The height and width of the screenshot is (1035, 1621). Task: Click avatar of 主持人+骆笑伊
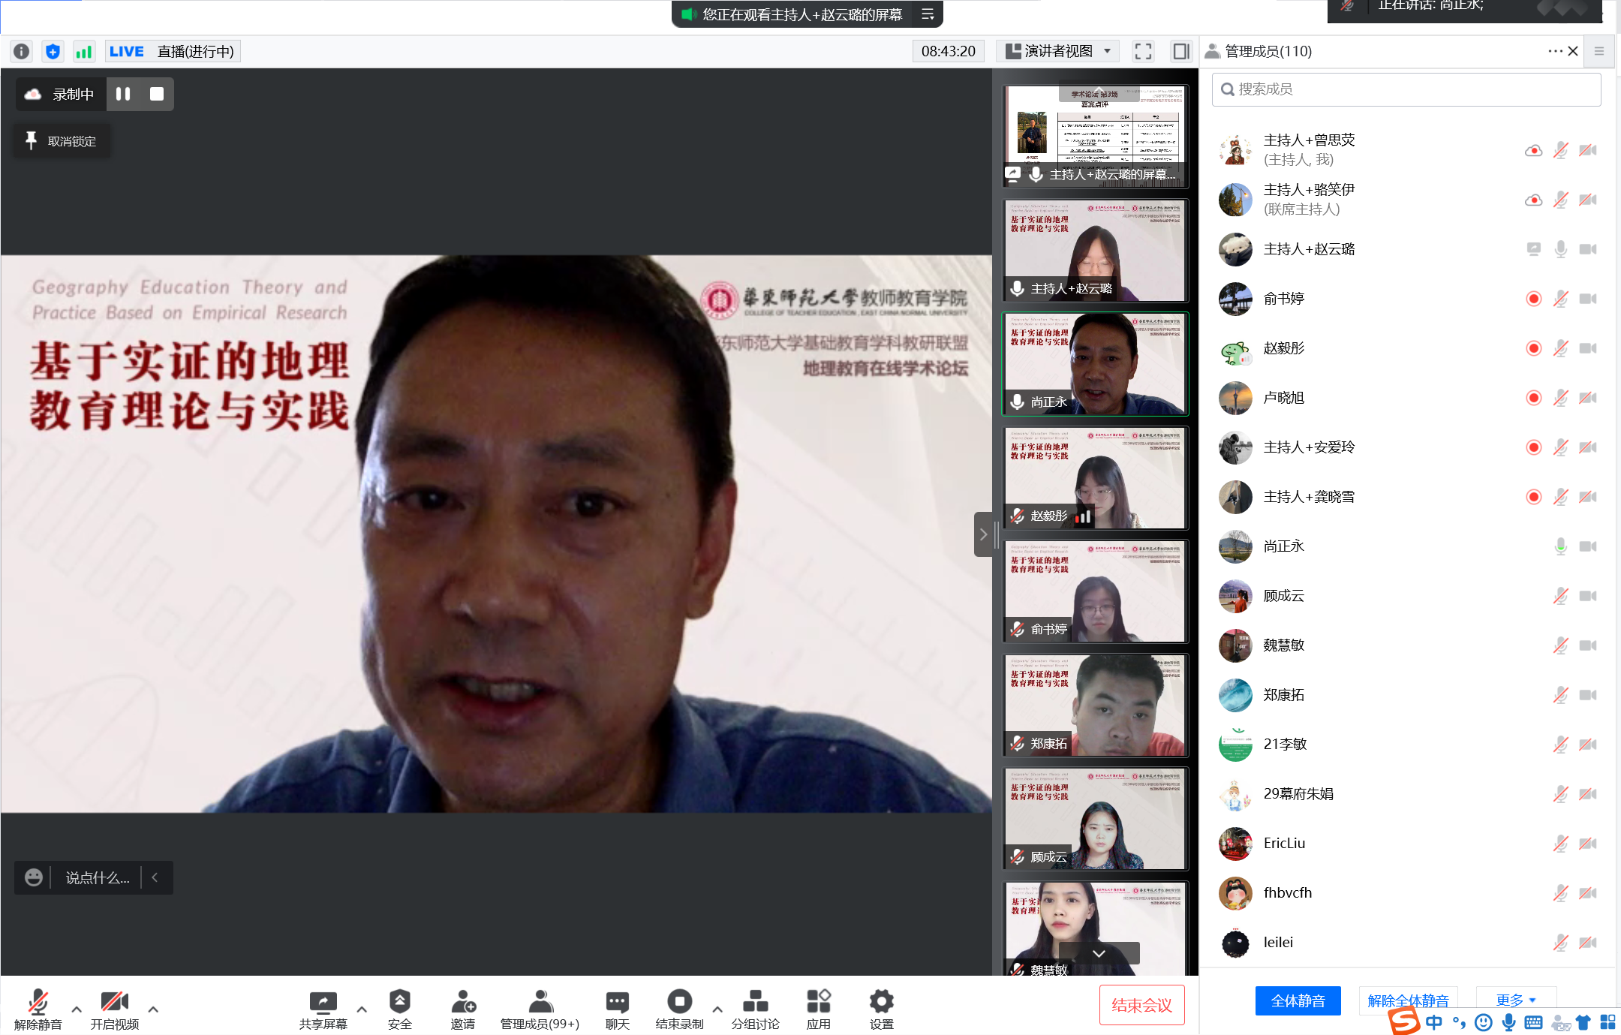pos(1235,200)
